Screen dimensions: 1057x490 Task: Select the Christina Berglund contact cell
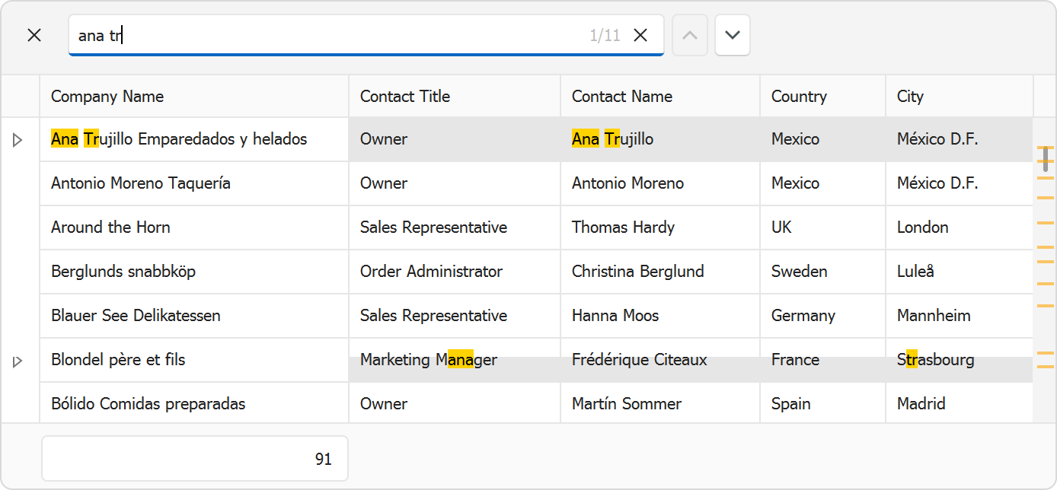(659, 272)
